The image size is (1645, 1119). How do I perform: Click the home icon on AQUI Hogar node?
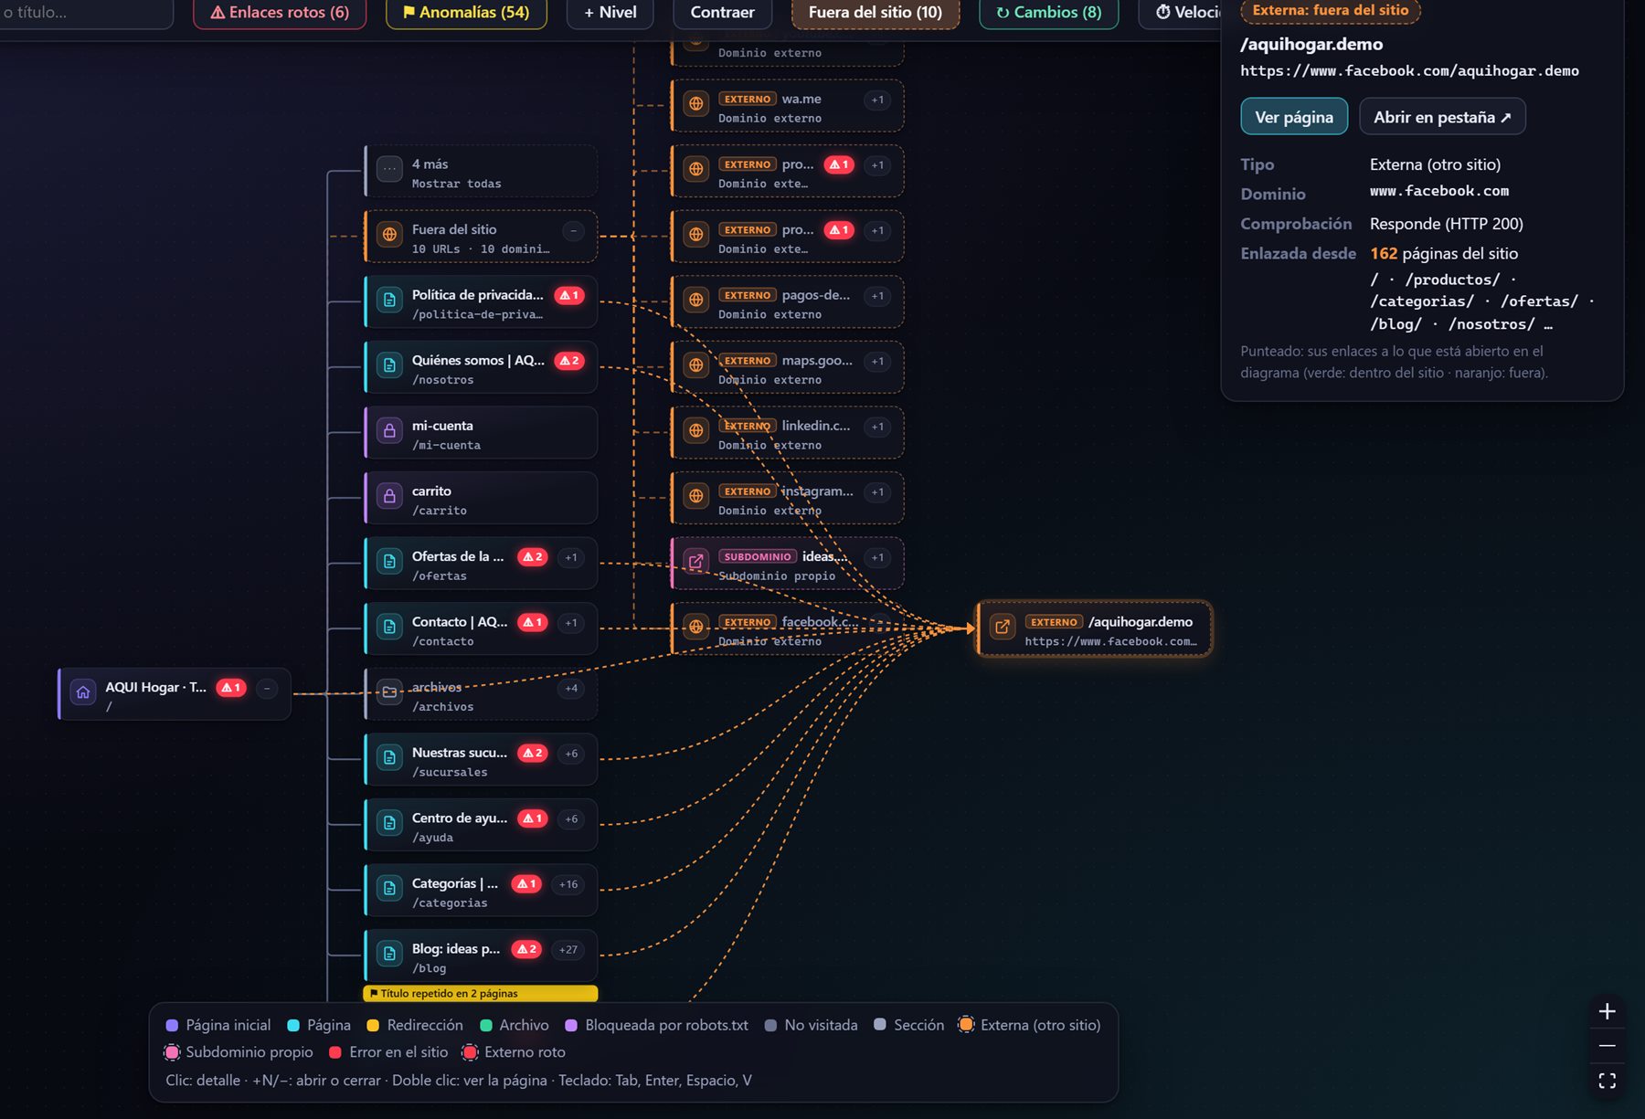click(x=83, y=692)
